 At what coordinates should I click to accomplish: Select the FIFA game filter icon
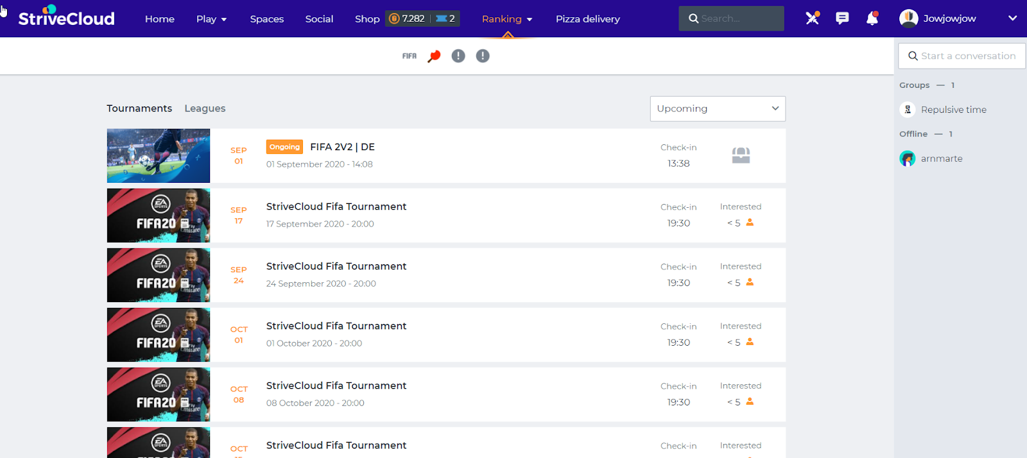point(409,56)
